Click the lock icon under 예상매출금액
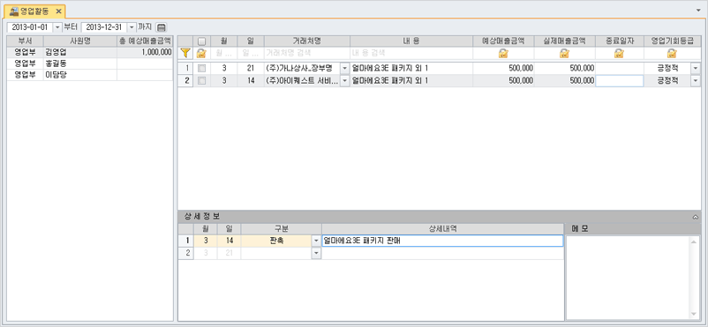The height and width of the screenshot is (327, 708). pyautogui.click(x=503, y=54)
